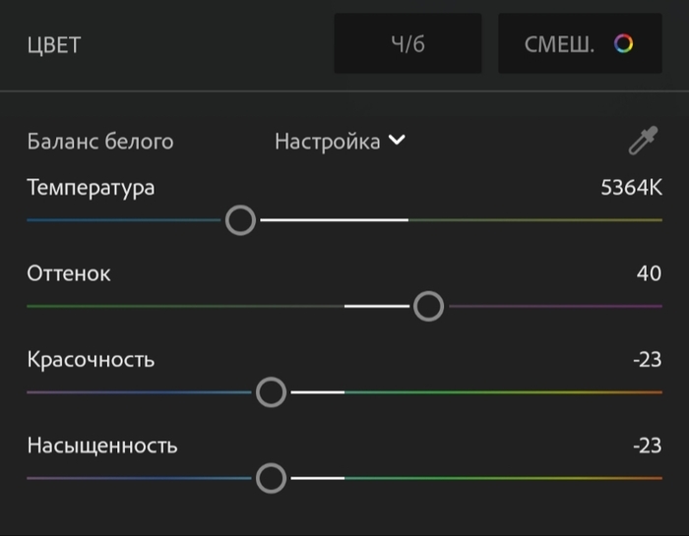689x536 pixels.
Task: Click the color wheel icon in СМЕШ.
Action: pyautogui.click(x=623, y=43)
